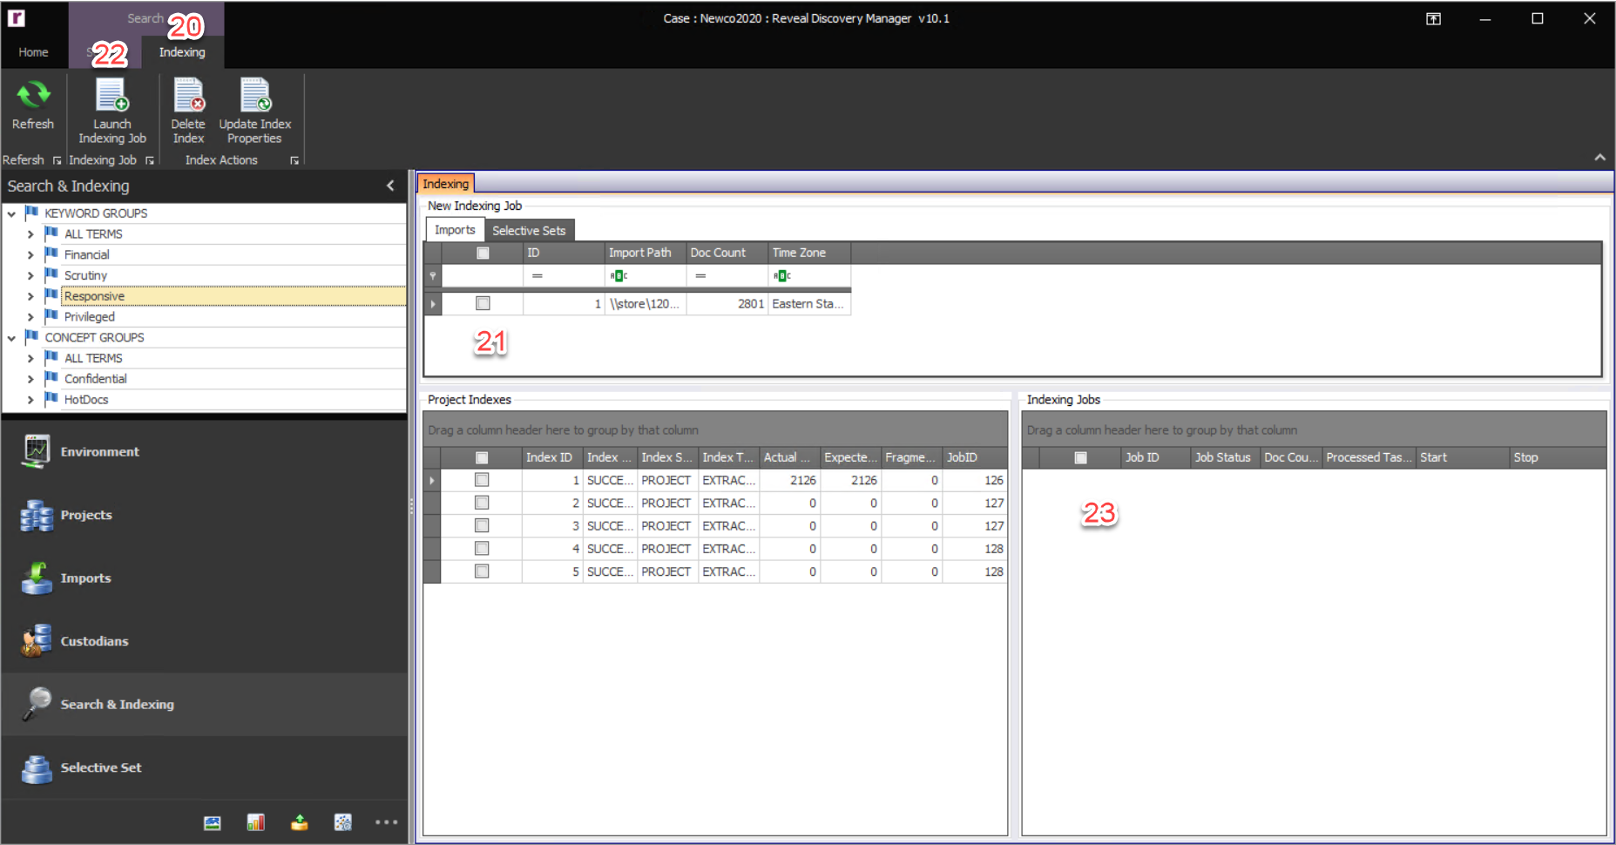Viewport: 1616px width, 845px height.
Task: Select the Imports tab in New Indexing Job
Action: 455,230
